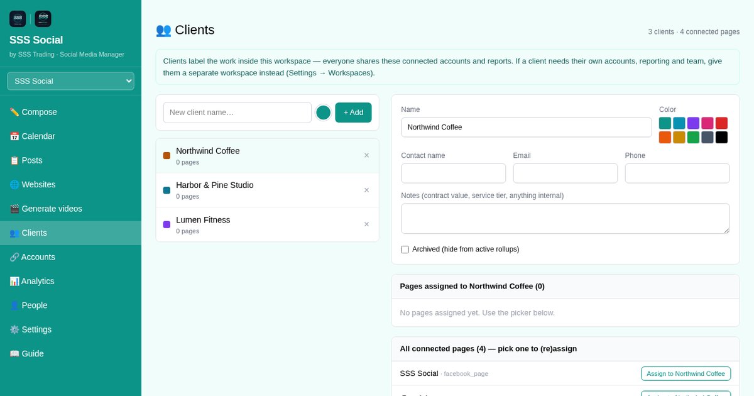The image size is (754, 396).
Task: Pick the green color swatch
Action: (693, 137)
